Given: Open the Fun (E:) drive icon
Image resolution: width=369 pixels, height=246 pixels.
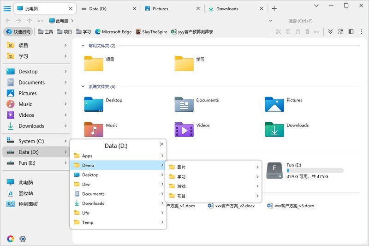Looking at the screenshot, I should click(274, 170).
